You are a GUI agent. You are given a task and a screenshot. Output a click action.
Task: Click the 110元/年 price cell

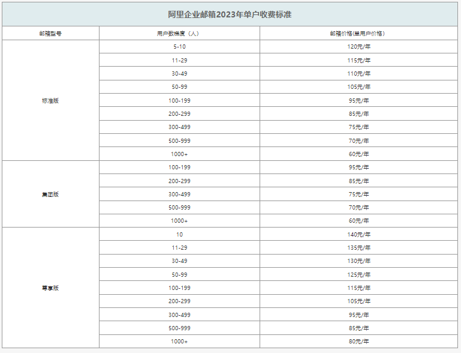tap(358, 74)
